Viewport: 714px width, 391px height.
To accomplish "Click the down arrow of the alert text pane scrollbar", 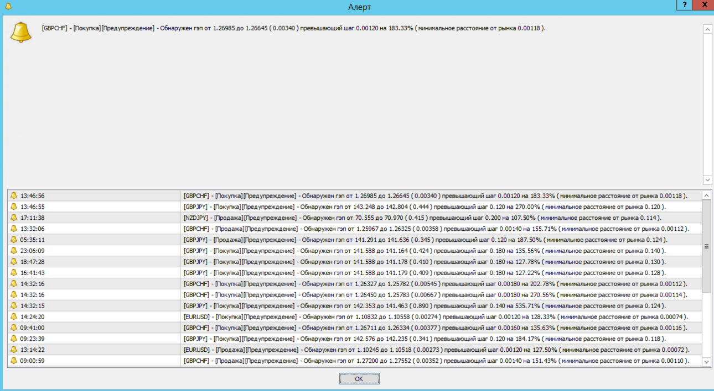I will click(708, 180).
